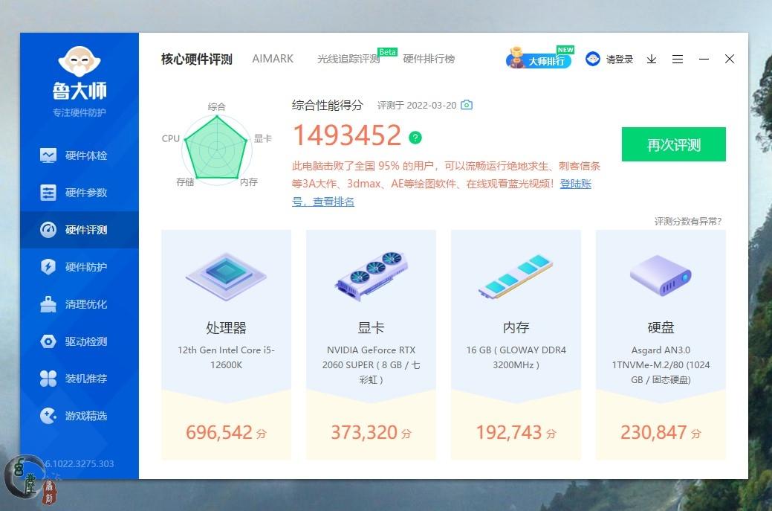Click the Beta badge on 光线追踪评测

click(x=387, y=52)
